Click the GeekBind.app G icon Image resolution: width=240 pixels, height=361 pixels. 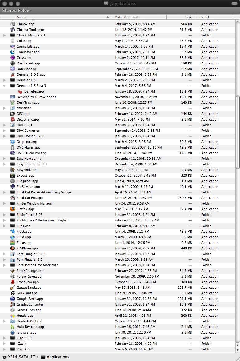tap(12, 293)
